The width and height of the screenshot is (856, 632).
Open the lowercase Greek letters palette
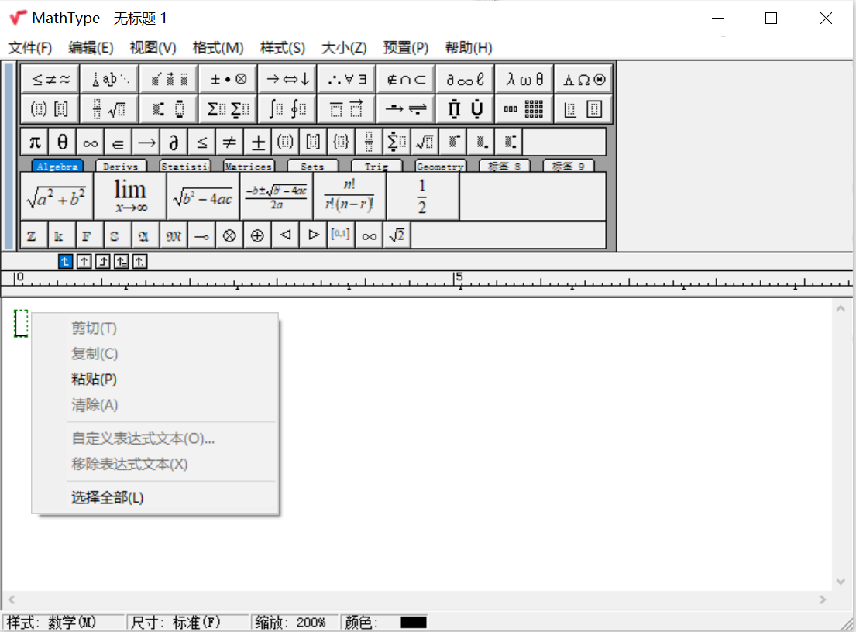click(x=524, y=80)
